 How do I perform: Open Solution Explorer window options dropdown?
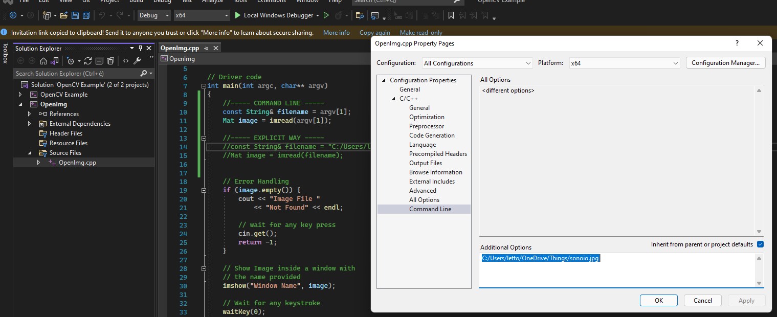pyautogui.click(x=131, y=48)
